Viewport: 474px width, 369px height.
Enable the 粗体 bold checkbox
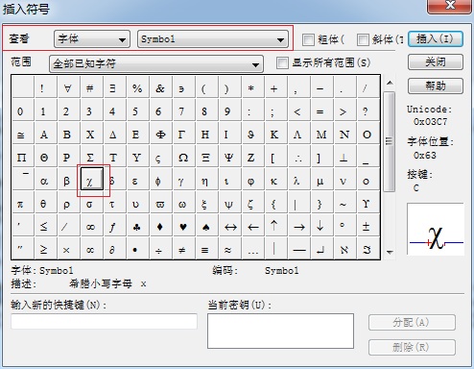(x=308, y=39)
